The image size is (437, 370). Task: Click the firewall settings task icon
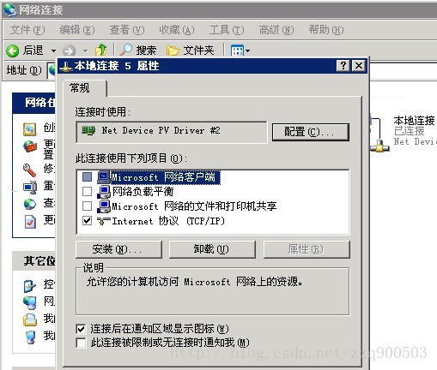[x=30, y=147]
